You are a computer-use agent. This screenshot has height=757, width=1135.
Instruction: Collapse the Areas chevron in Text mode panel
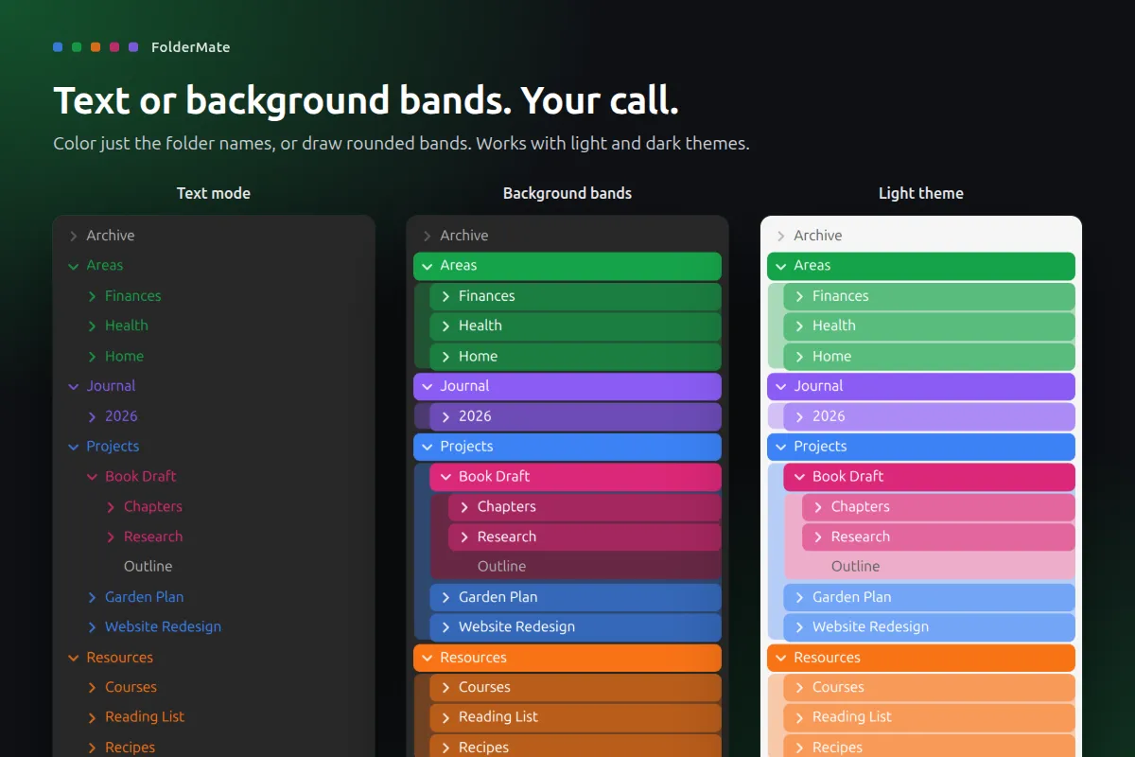(x=73, y=266)
